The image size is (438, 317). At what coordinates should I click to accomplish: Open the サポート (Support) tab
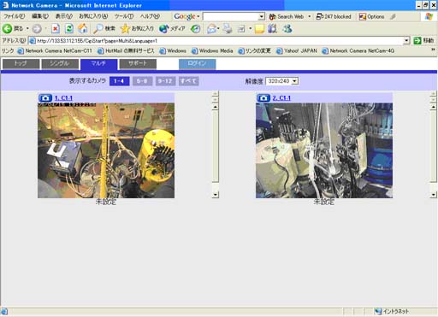coord(138,63)
